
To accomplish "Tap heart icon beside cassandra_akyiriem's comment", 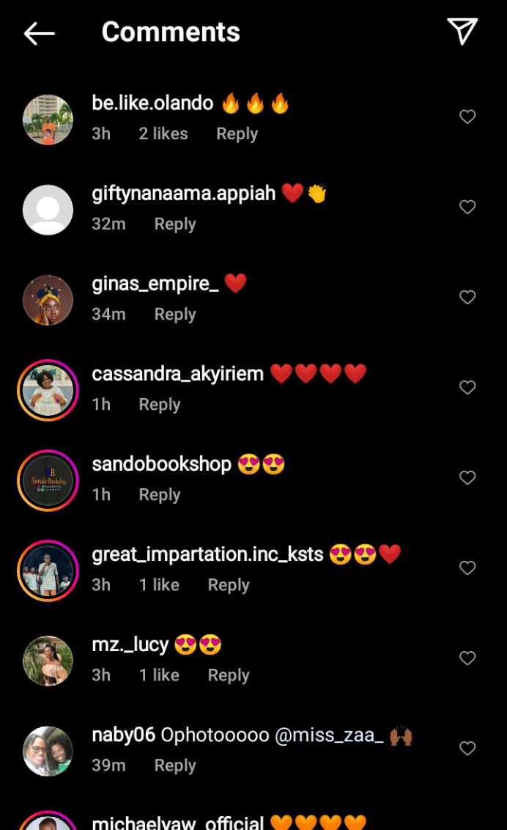I will [x=467, y=387].
